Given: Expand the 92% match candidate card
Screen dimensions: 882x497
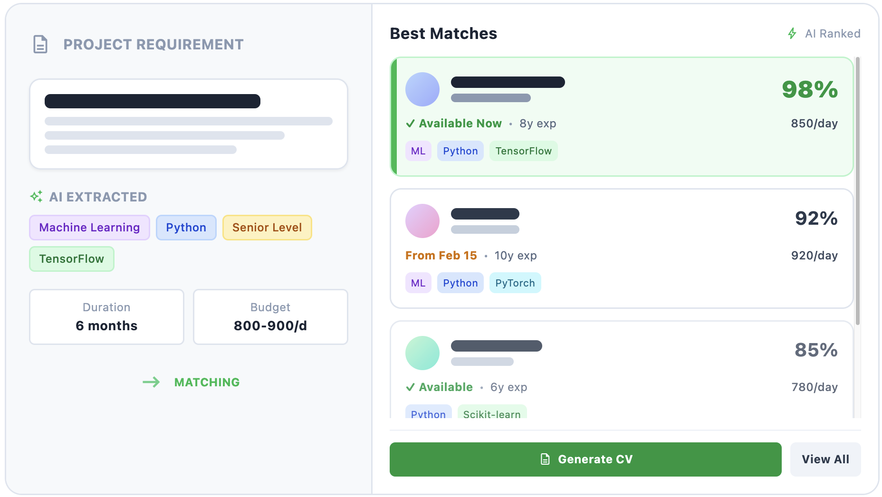Looking at the screenshot, I should click(x=620, y=248).
